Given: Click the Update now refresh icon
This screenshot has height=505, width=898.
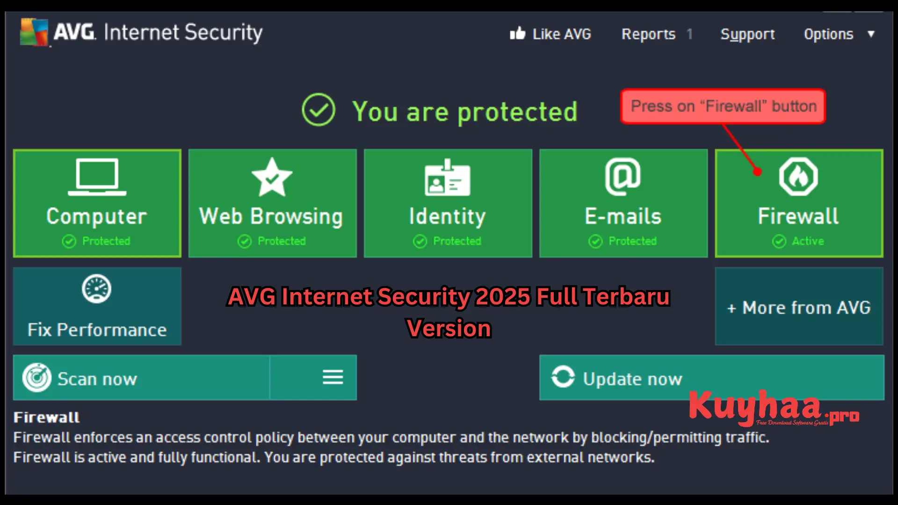Looking at the screenshot, I should point(564,378).
